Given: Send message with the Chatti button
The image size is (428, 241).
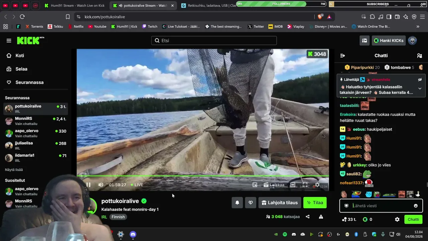Looking at the screenshot, I should (x=413, y=219).
